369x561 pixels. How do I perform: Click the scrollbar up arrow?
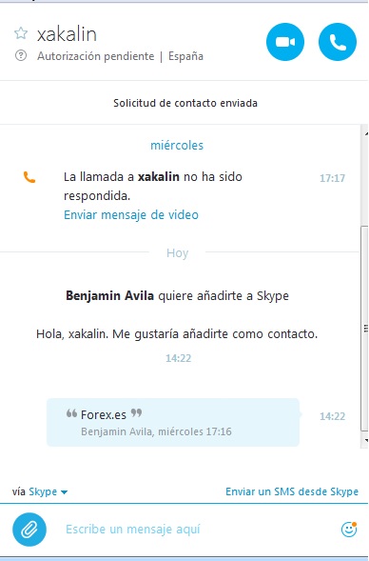[366, 133]
